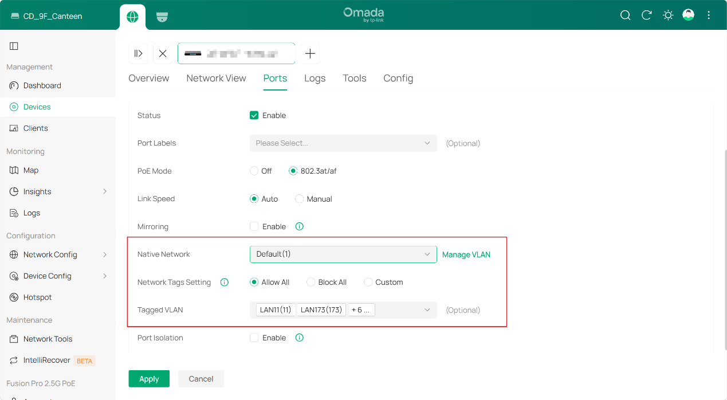Viewport: 727px width, 400px height.
Task: Select Custom network tags setting
Action: click(x=368, y=282)
